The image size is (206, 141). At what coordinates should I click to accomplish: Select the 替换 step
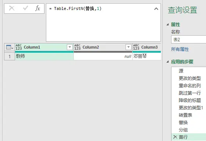[x=189, y=123]
